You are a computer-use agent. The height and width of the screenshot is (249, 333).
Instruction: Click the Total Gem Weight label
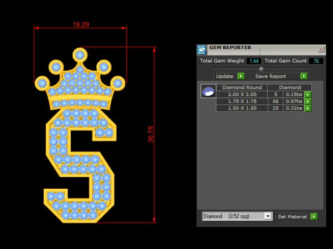point(222,61)
